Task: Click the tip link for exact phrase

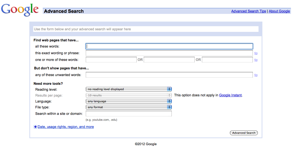Action: point(256,53)
